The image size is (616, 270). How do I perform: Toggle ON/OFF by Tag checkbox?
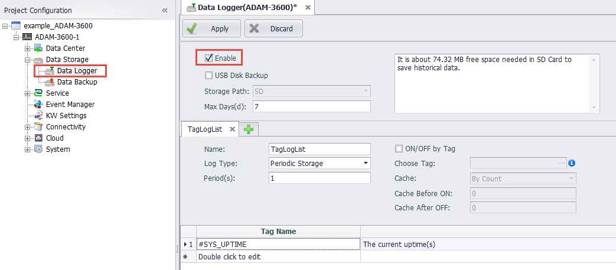point(399,149)
